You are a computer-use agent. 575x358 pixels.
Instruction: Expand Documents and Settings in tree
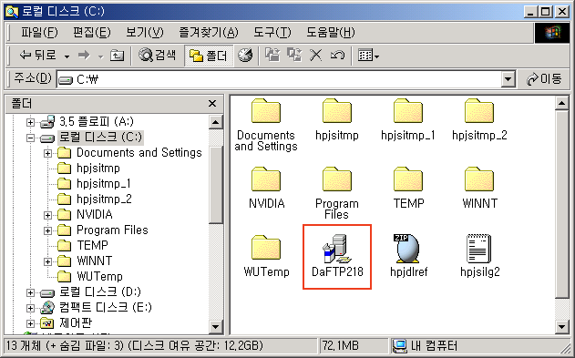[x=47, y=153]
